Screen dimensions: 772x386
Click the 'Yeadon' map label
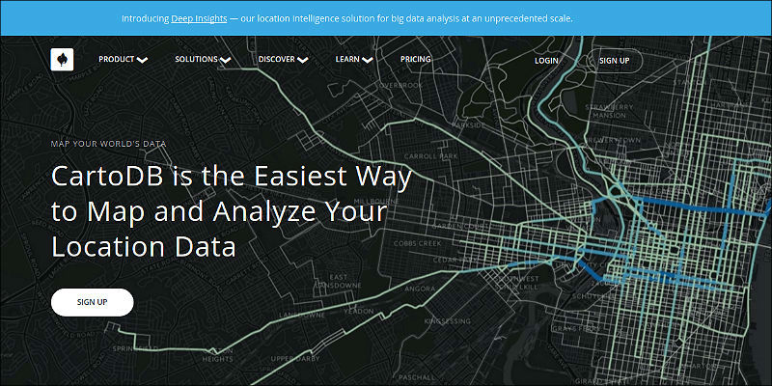click(359, 311)
